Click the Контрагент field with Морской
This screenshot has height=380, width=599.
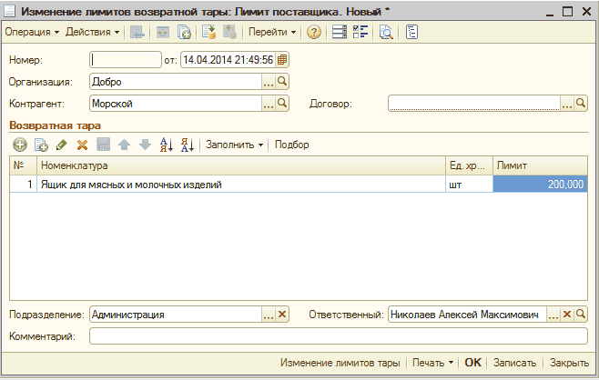(x=176, y=104)
